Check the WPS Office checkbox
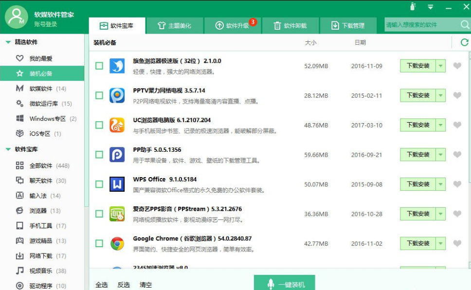Screen dimensions: 471x290 tap(99, 184)
